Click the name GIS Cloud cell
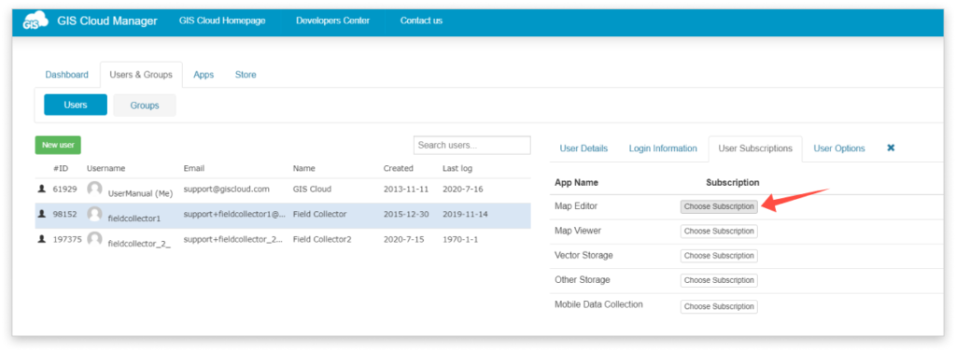Image resolution: width=956 pixels, height=352 pixels. point(311,190)
